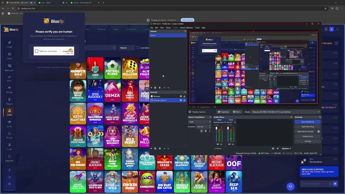
Task: Open the OBS Scene Collection menu
Action: [187, 28]
